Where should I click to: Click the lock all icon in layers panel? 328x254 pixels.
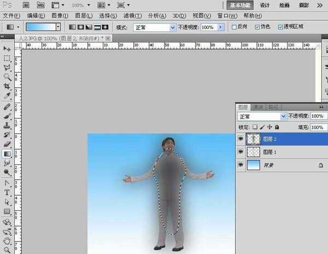tap(277, 127)
